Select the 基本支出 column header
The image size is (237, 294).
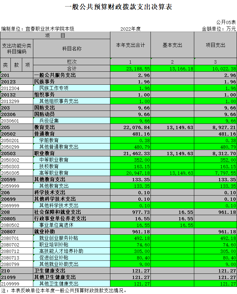(172, 45)
